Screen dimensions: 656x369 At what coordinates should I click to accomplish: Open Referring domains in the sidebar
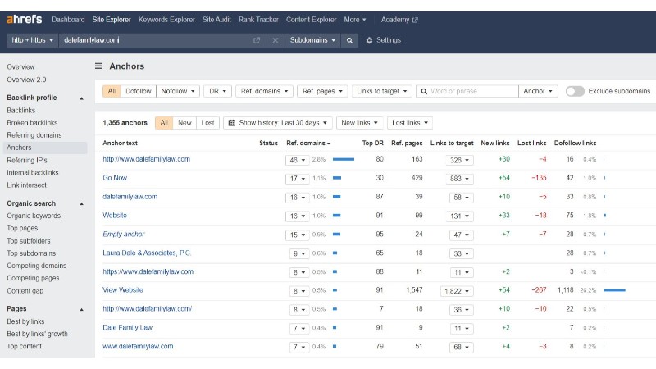tap(34, 135)
